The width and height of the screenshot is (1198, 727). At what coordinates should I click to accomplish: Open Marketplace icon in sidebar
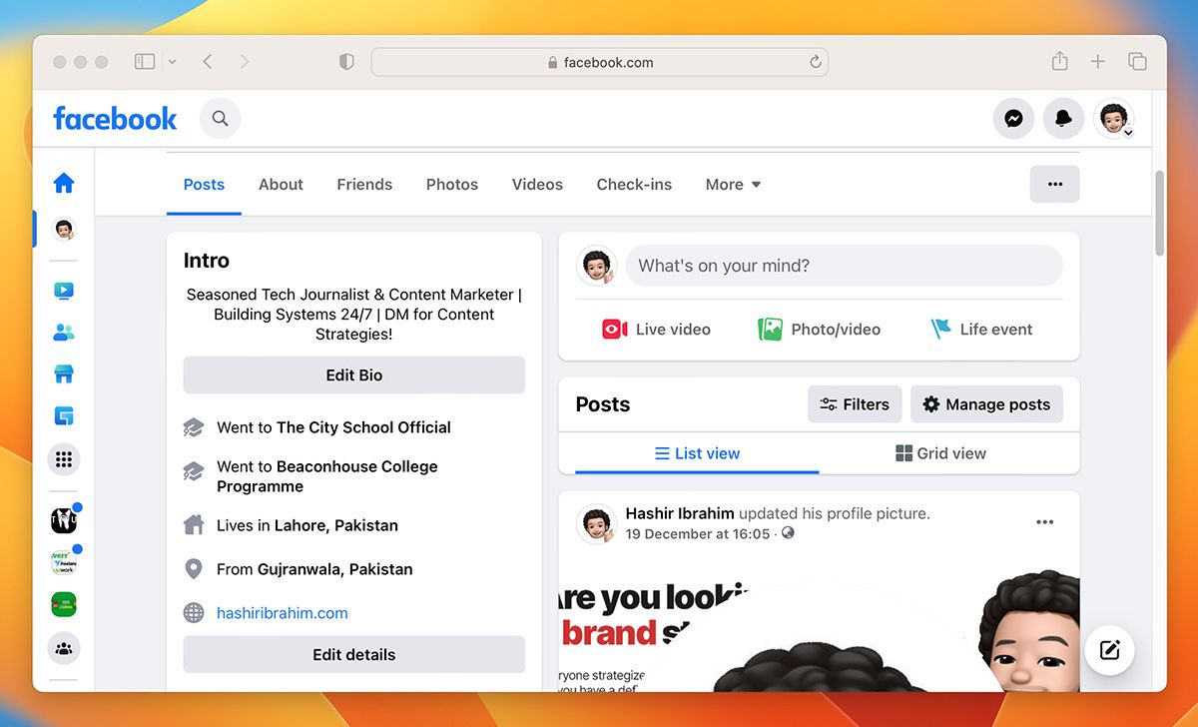point(64,374)
